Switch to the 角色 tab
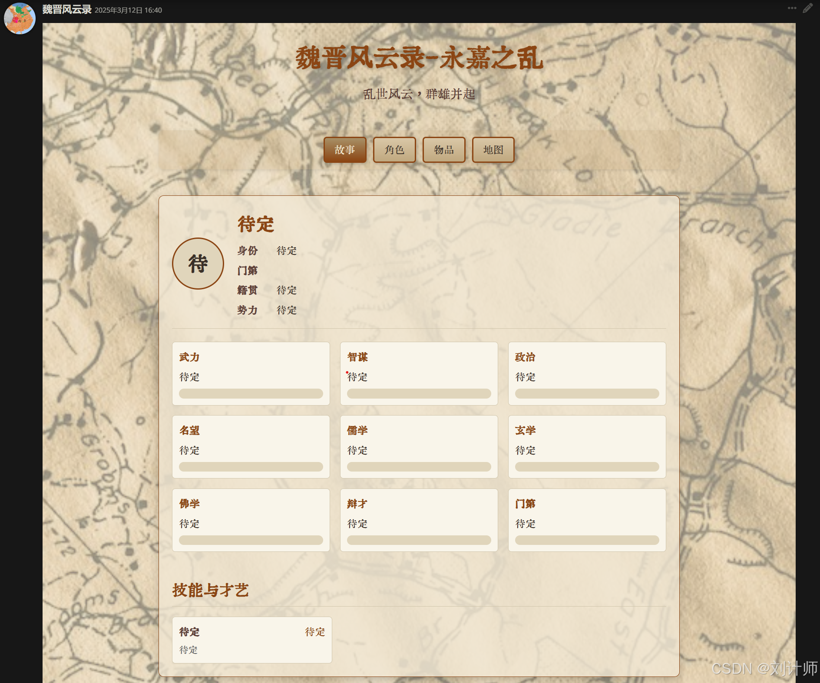This screenshot has height=683, width=820. coord(394,150)
